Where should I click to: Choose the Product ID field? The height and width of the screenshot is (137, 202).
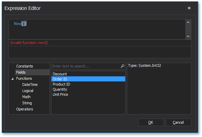tap(88, 84)
